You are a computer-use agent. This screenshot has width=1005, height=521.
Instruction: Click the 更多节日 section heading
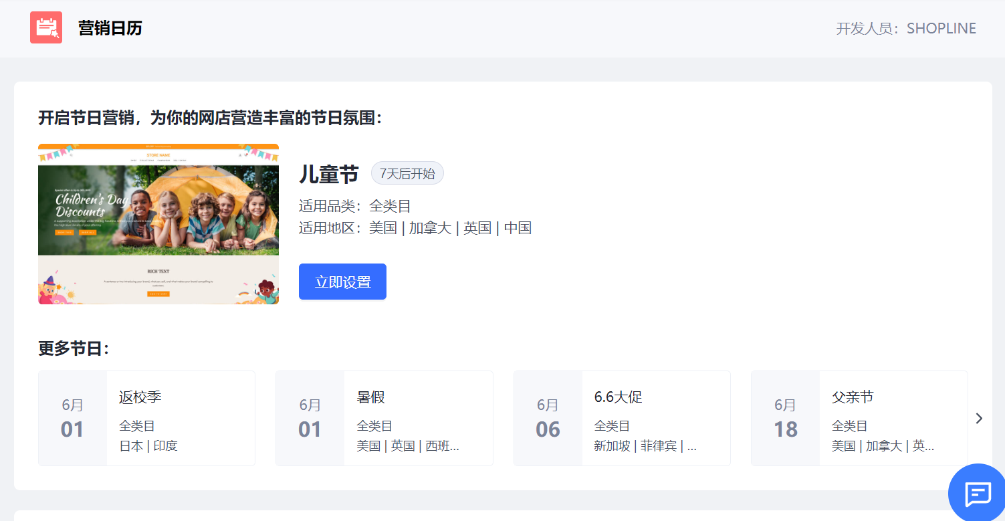click(73, 348)
